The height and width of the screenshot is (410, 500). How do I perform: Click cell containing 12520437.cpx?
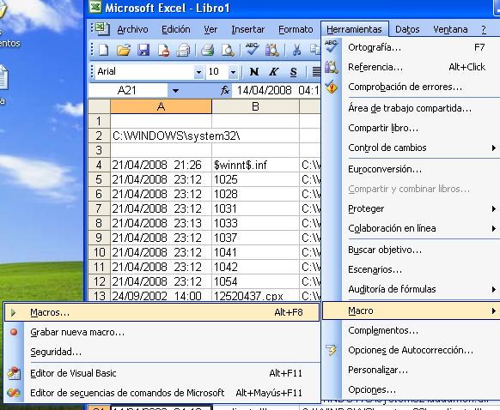[x=255, y=296]
